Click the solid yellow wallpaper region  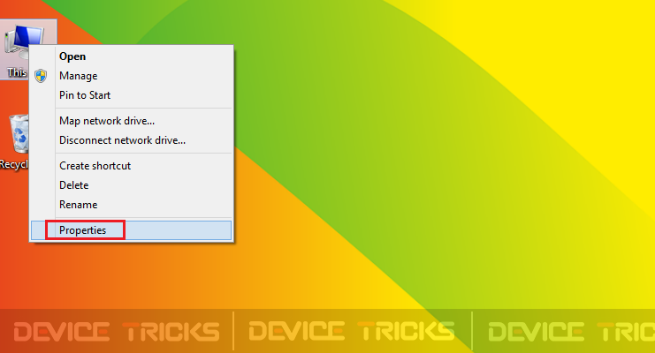click(585, 63)
